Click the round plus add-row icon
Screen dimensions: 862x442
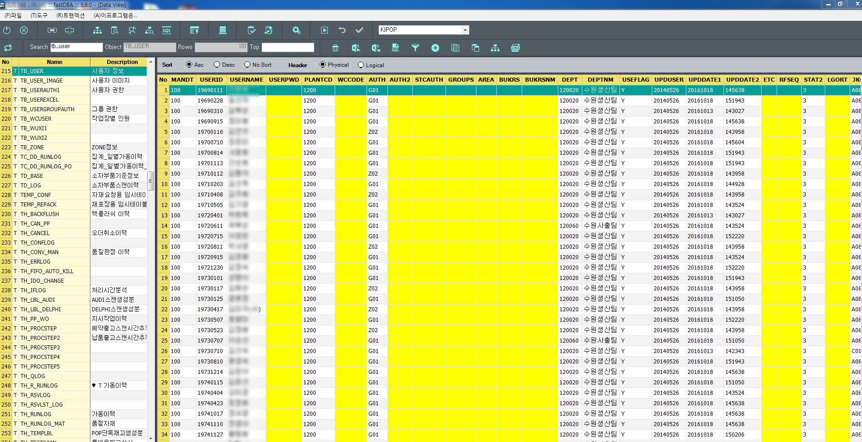pos(435,48)
